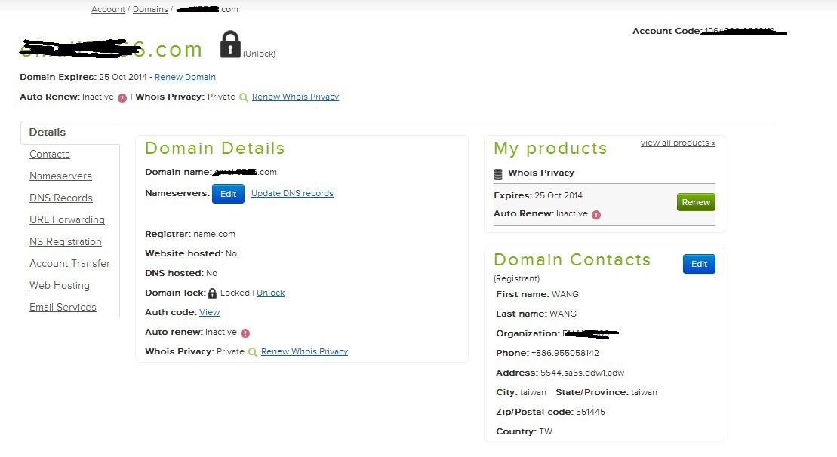This screenshot has height=457, width=837.
Task: Click the green Renew button
Action: point(696,202)
